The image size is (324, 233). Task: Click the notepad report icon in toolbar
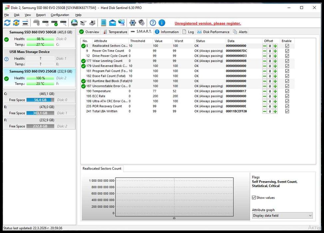(104, 23)
